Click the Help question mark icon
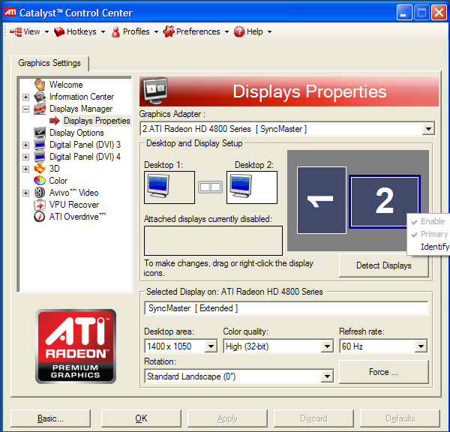Image resolution: width=450 pixels, height=432 pixels. [239, 31]
